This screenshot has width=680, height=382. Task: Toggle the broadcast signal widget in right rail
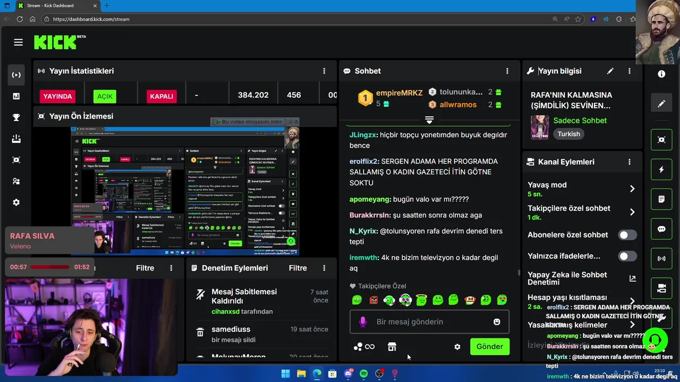tap(661, 259)
